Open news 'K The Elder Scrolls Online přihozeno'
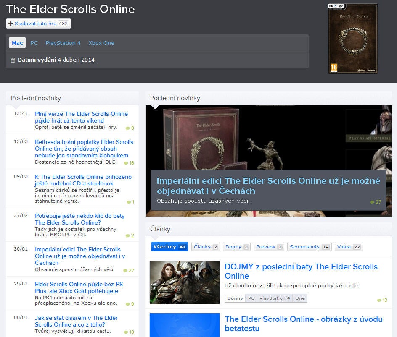 coord(83,180)
